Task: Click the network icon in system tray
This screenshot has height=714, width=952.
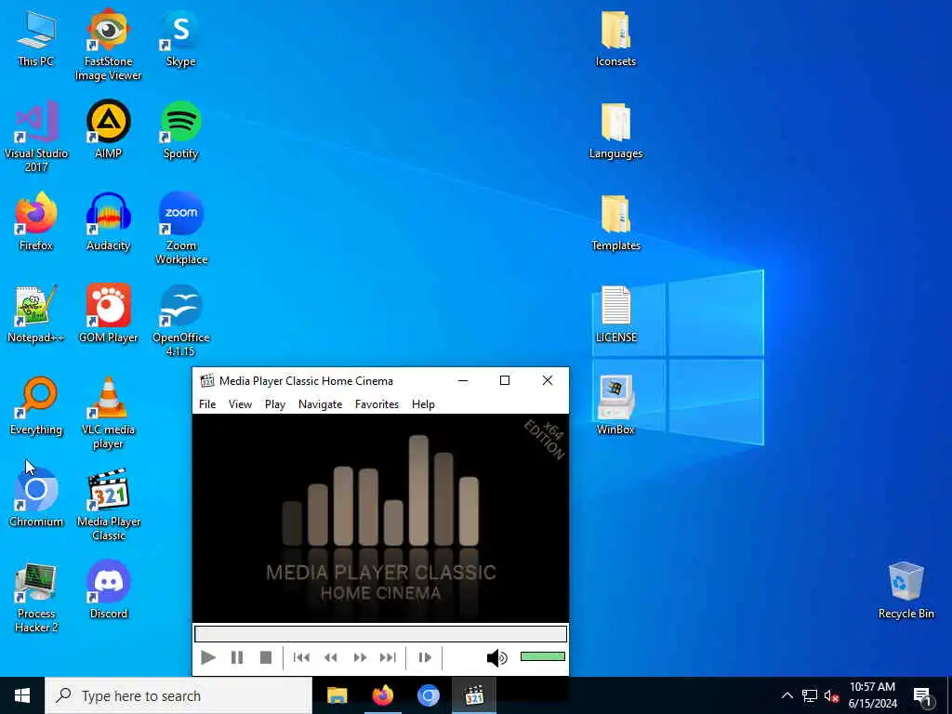Action: pos(810,695)
